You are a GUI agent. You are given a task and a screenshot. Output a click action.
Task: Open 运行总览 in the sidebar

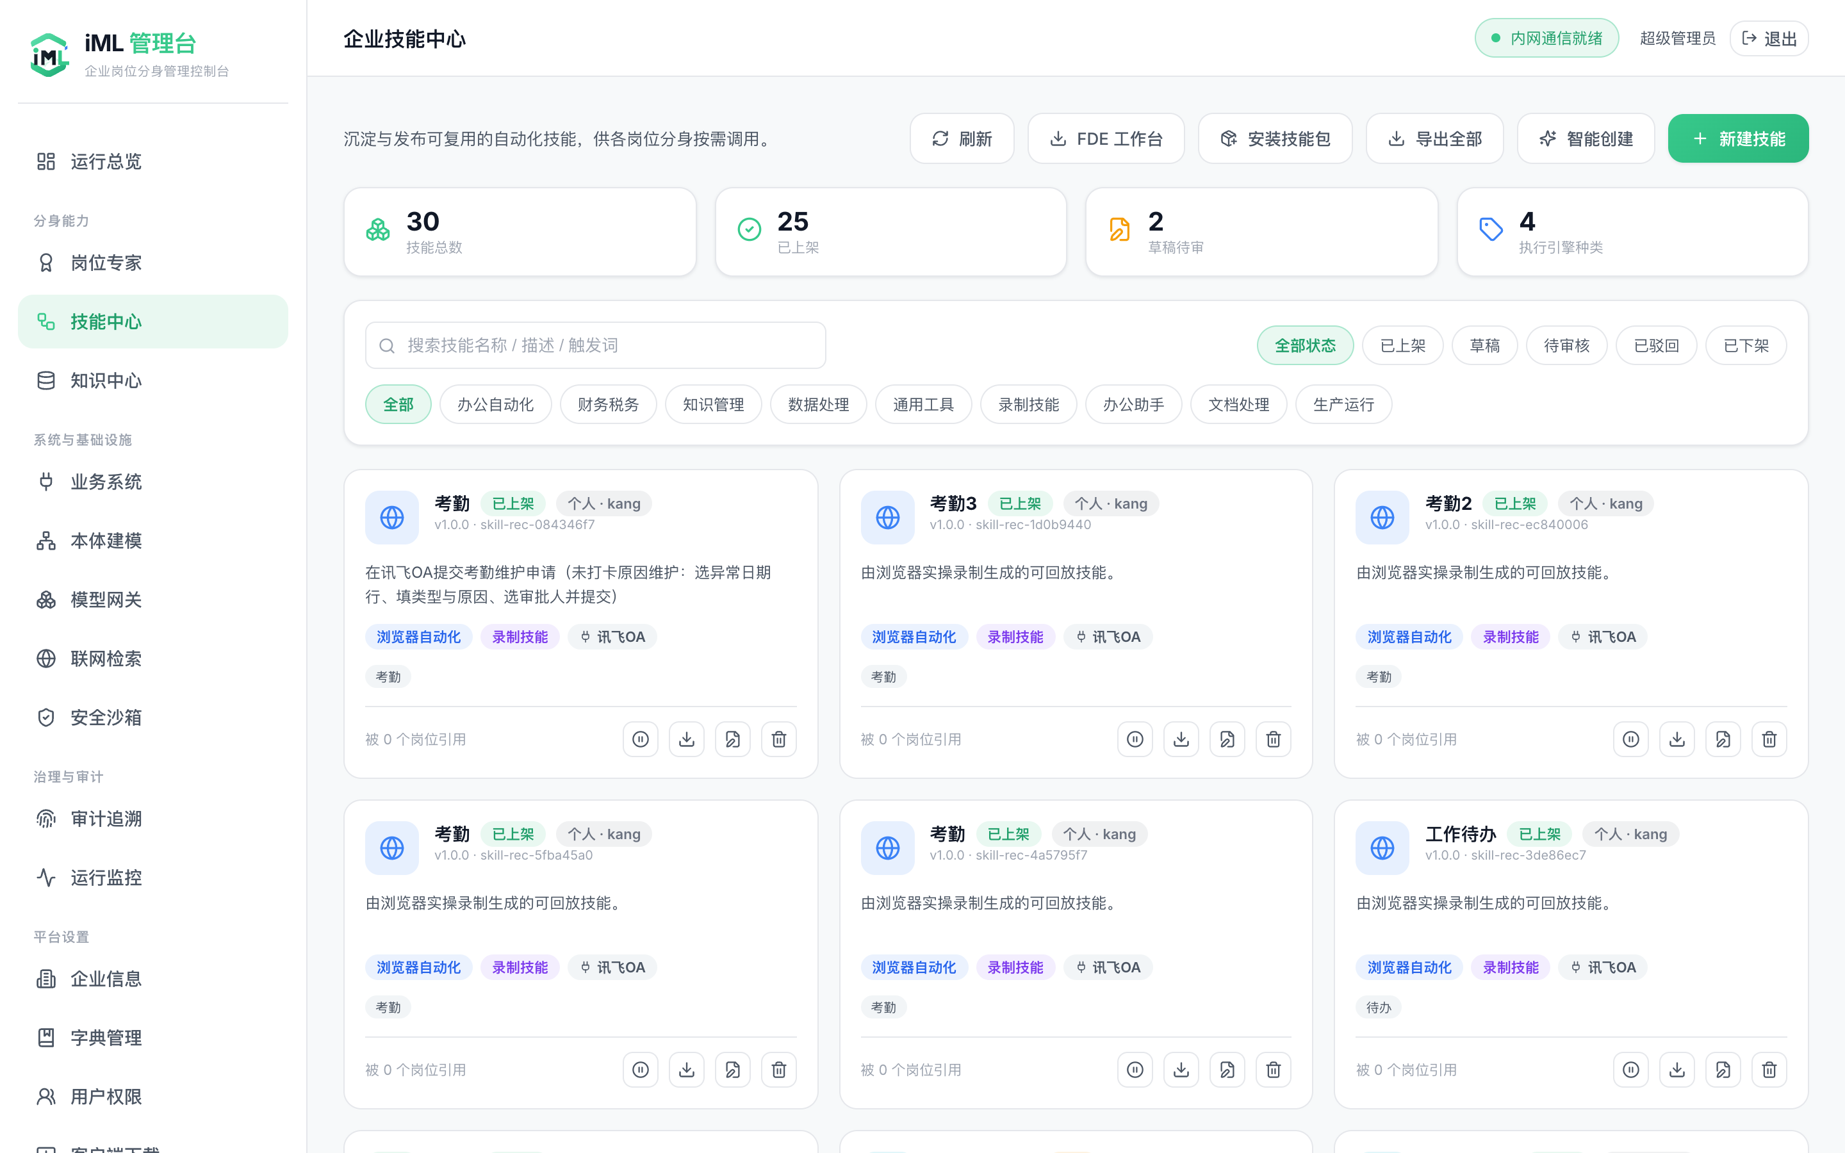(152, 161)
